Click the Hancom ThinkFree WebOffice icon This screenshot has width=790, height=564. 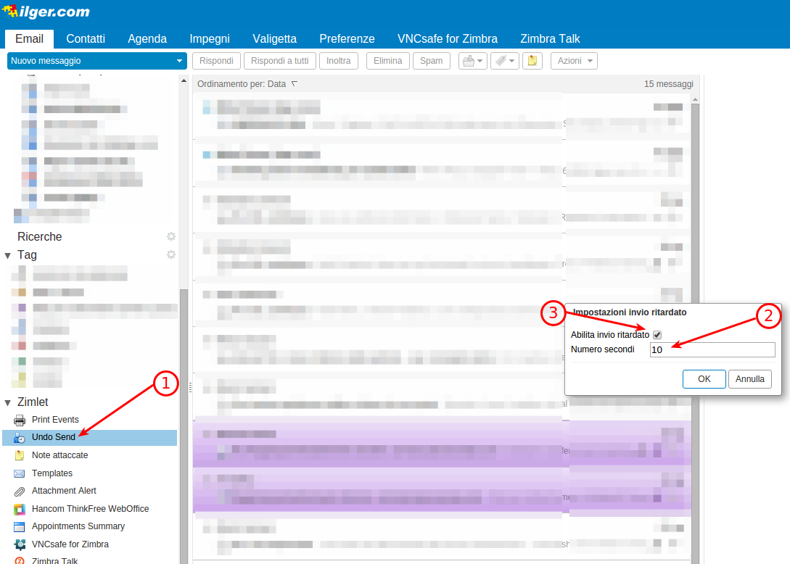click(20, 509)
